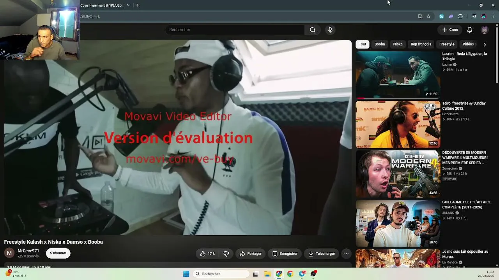
Task: Click the Partager share button
Action: point(251,254)
